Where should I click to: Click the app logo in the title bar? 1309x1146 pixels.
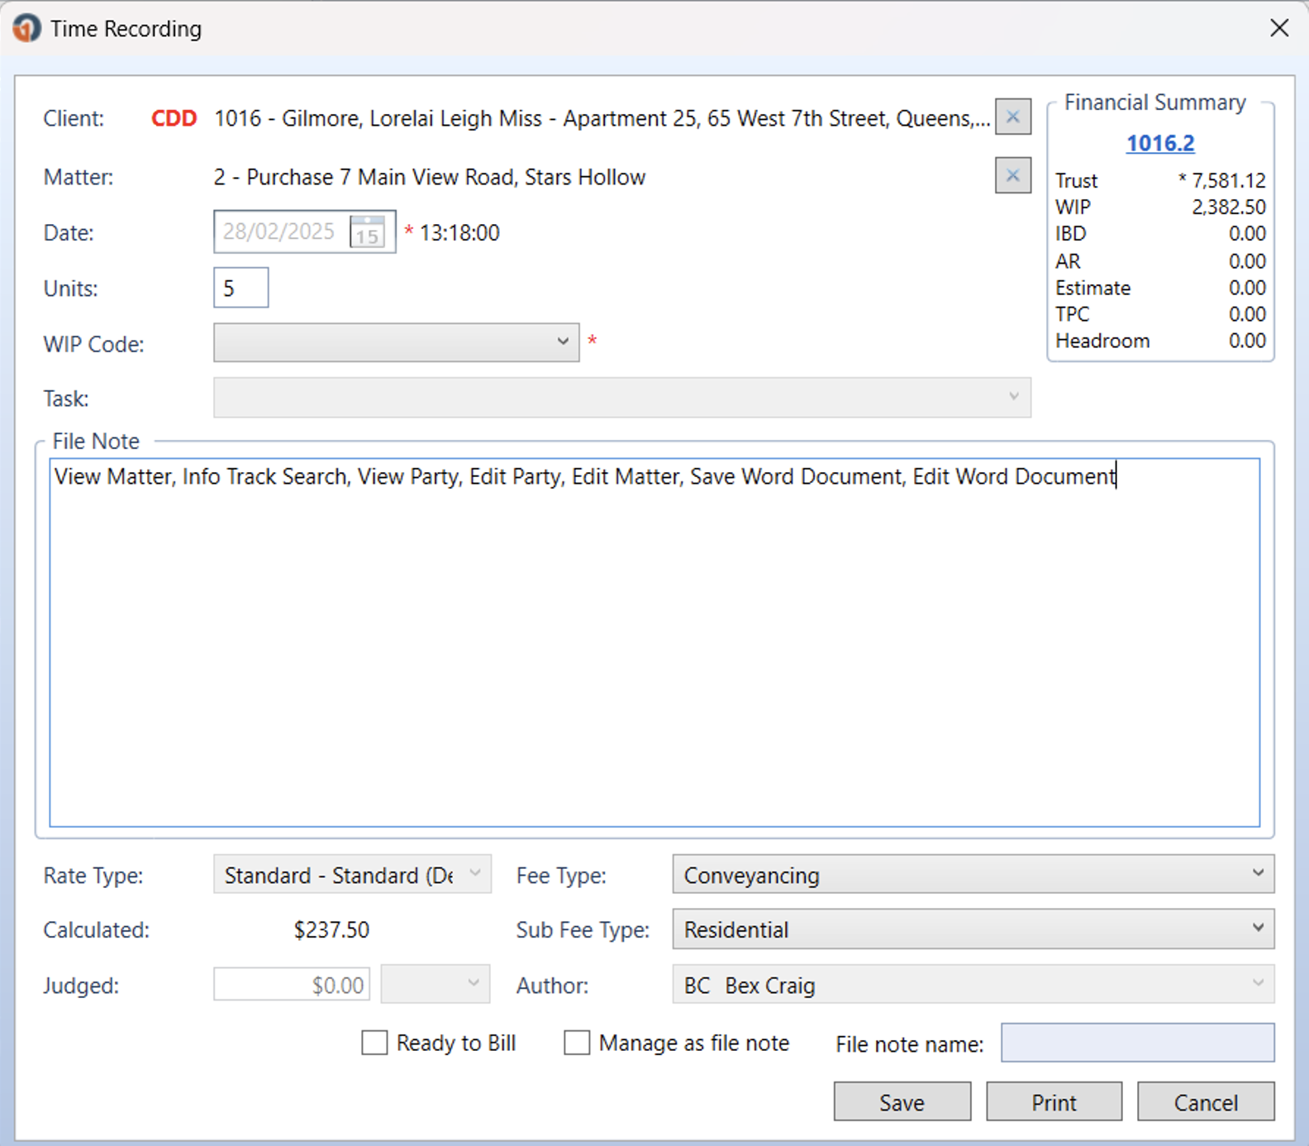[26, 28]
